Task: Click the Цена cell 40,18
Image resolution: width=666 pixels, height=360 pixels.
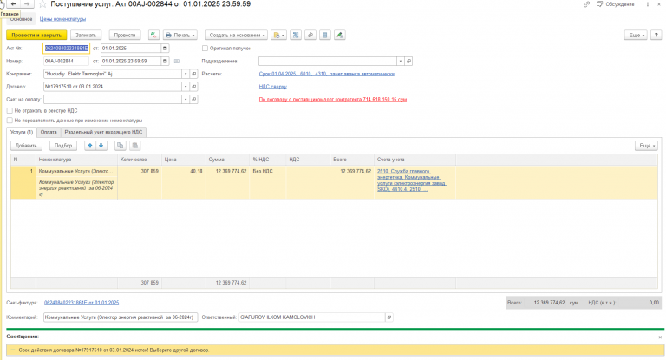Action: [184, 171]
